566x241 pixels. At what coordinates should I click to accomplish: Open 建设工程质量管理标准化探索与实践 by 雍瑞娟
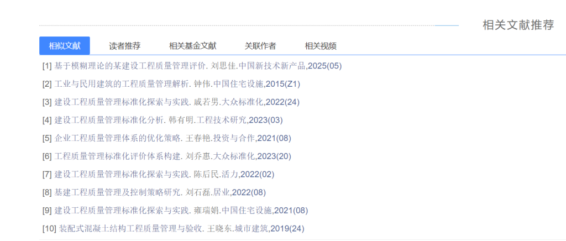pyautogui.click(x=121, y=211)
